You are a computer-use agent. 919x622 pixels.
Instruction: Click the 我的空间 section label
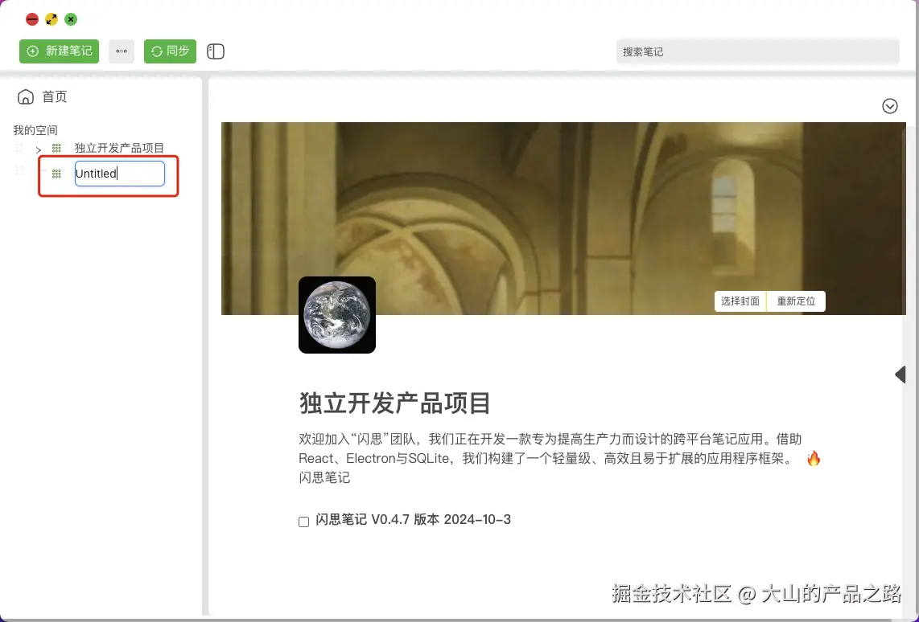click(35, 130)
